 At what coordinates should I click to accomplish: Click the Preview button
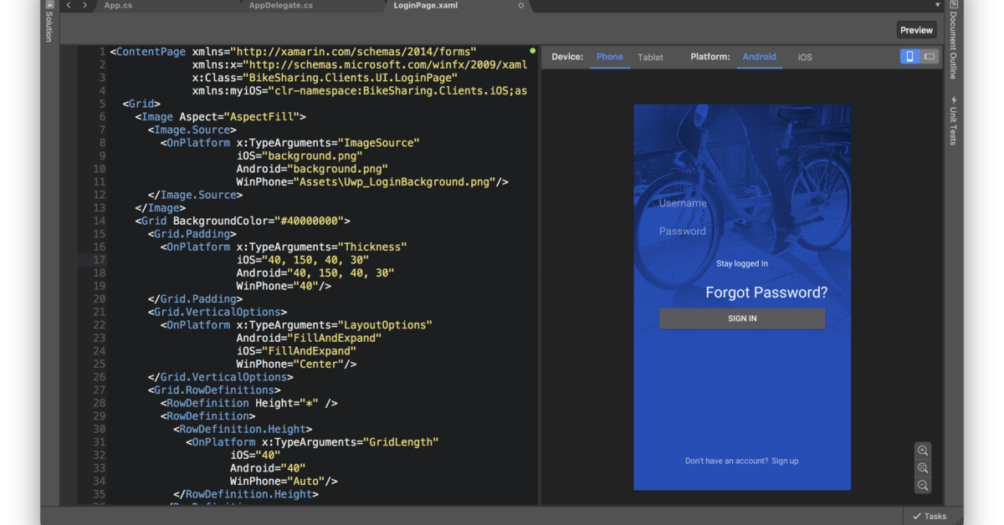pyautogui.click(x=916, y=29)
